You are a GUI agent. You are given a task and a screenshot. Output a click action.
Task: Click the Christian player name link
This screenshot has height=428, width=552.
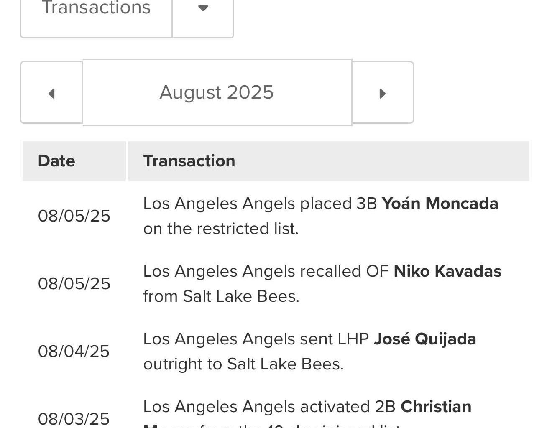[436, 407]
